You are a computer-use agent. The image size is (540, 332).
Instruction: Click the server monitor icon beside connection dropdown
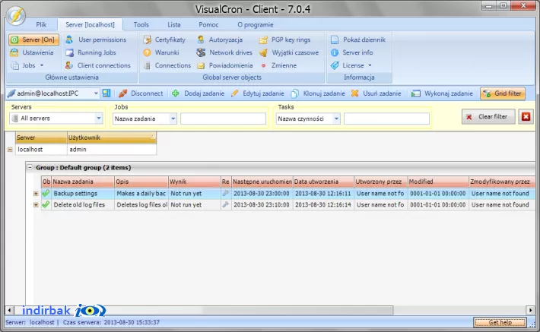[x=106, y=93]
